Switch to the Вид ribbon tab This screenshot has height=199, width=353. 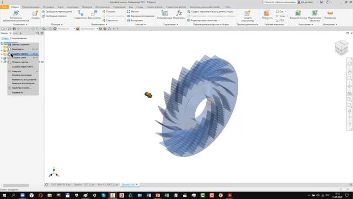click(x=131, y=7)
